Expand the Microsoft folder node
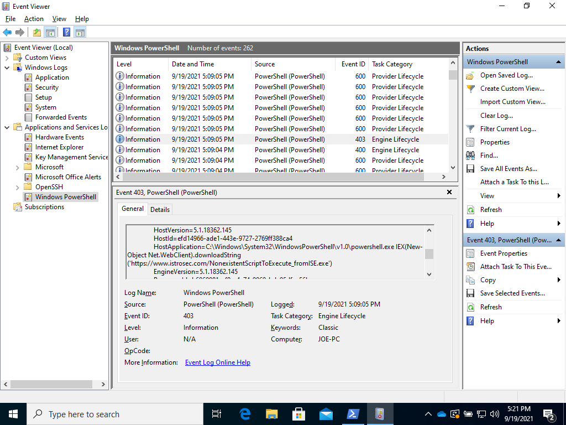 pos(17,167)
